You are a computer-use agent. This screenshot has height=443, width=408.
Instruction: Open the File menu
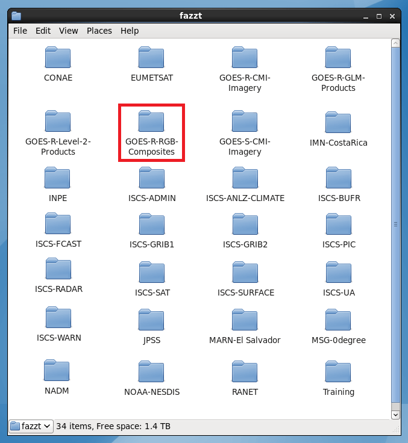pos(20,31)
